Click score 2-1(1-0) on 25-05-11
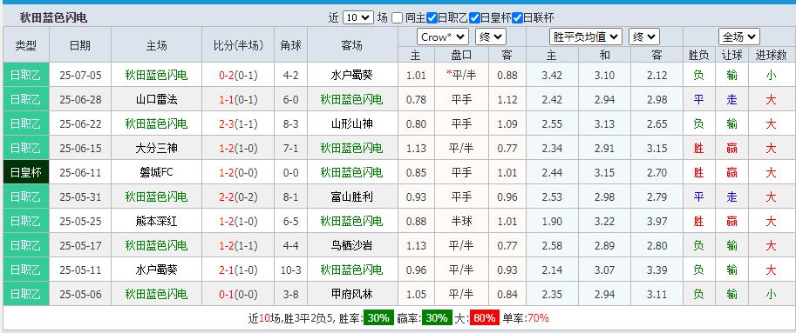Screen dimensions: 796x333 [x=238, y=270]
